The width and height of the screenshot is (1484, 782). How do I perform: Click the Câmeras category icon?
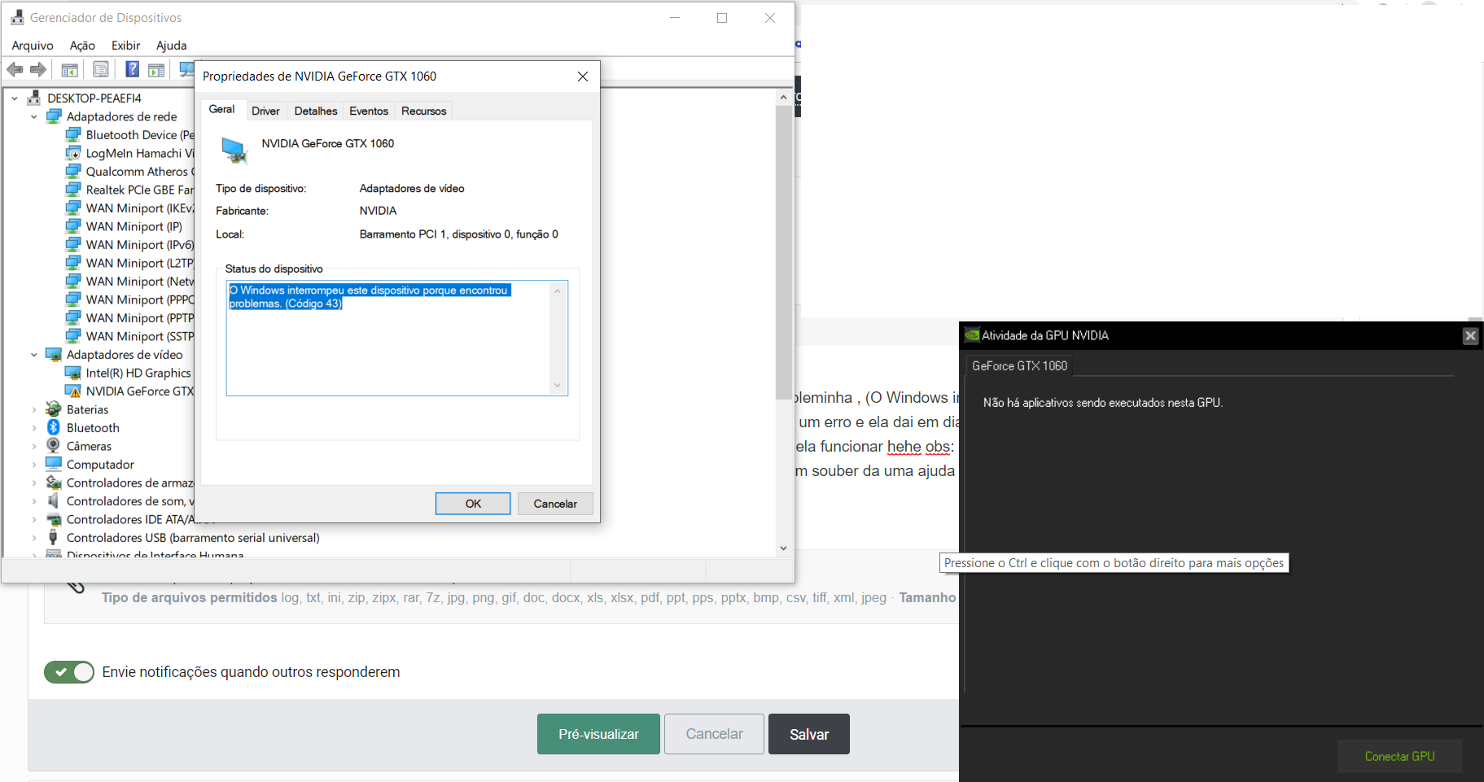tap(54, 446)
